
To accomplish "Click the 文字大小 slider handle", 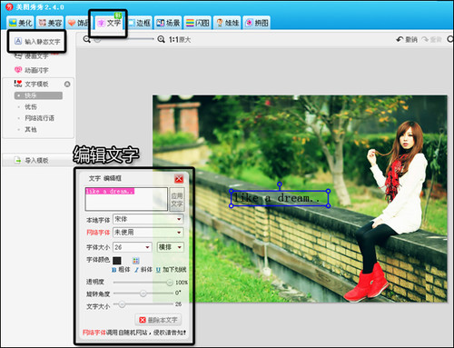I will tap(122, 304).
